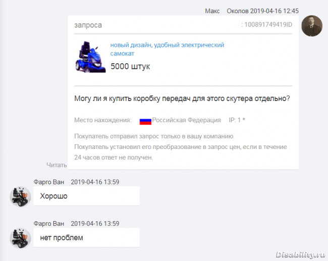The image size is (328, 261).
Task: Click the blue electric scooter product thumbnail
Action: point(90,57)
